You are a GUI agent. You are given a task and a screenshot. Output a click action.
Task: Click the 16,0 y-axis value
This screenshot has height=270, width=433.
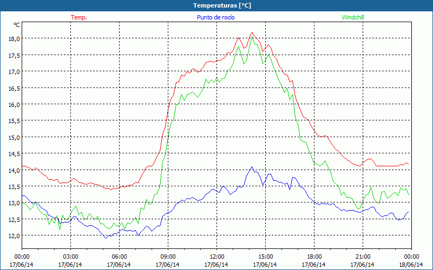pos(14,105)
